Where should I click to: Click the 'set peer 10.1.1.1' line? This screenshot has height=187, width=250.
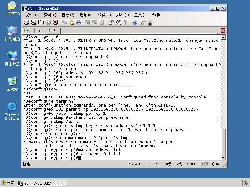coord(72,154)
